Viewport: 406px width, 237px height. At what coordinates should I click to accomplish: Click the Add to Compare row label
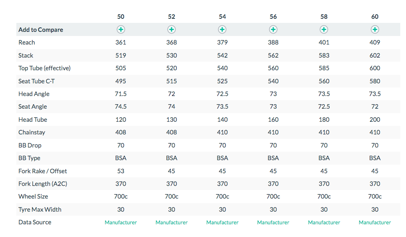coord(41,29)
